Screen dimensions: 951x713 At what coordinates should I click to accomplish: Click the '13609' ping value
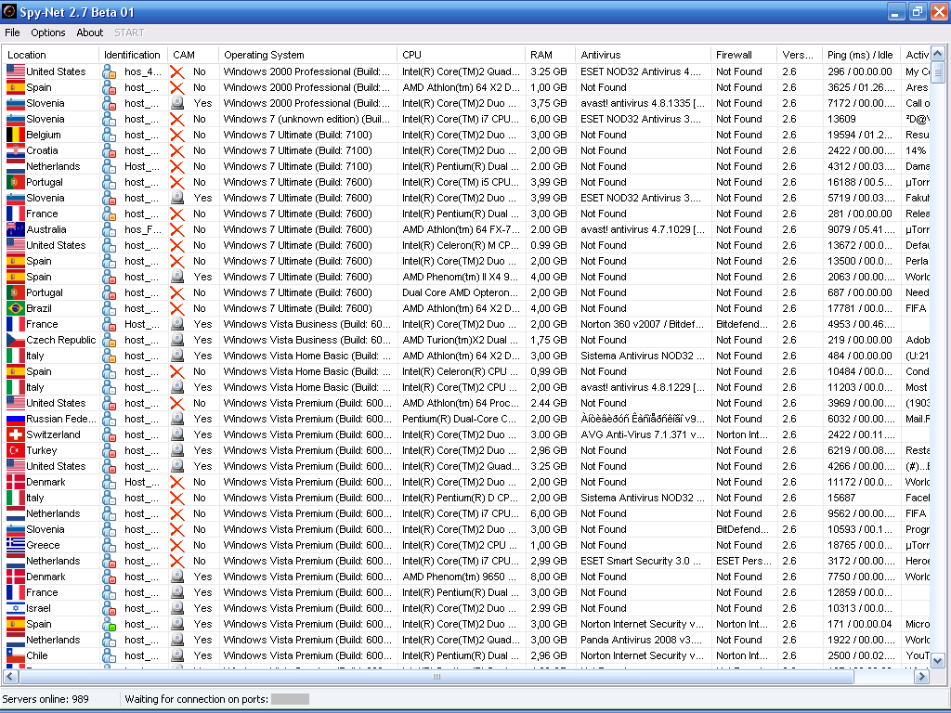tap(841, 119)
